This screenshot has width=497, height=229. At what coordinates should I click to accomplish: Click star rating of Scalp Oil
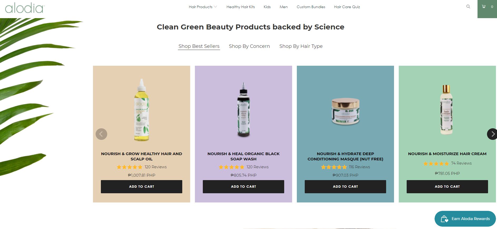coord(130,167)
